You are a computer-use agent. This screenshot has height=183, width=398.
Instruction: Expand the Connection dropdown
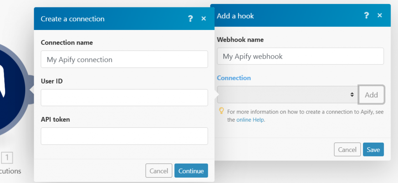[287, 95]
